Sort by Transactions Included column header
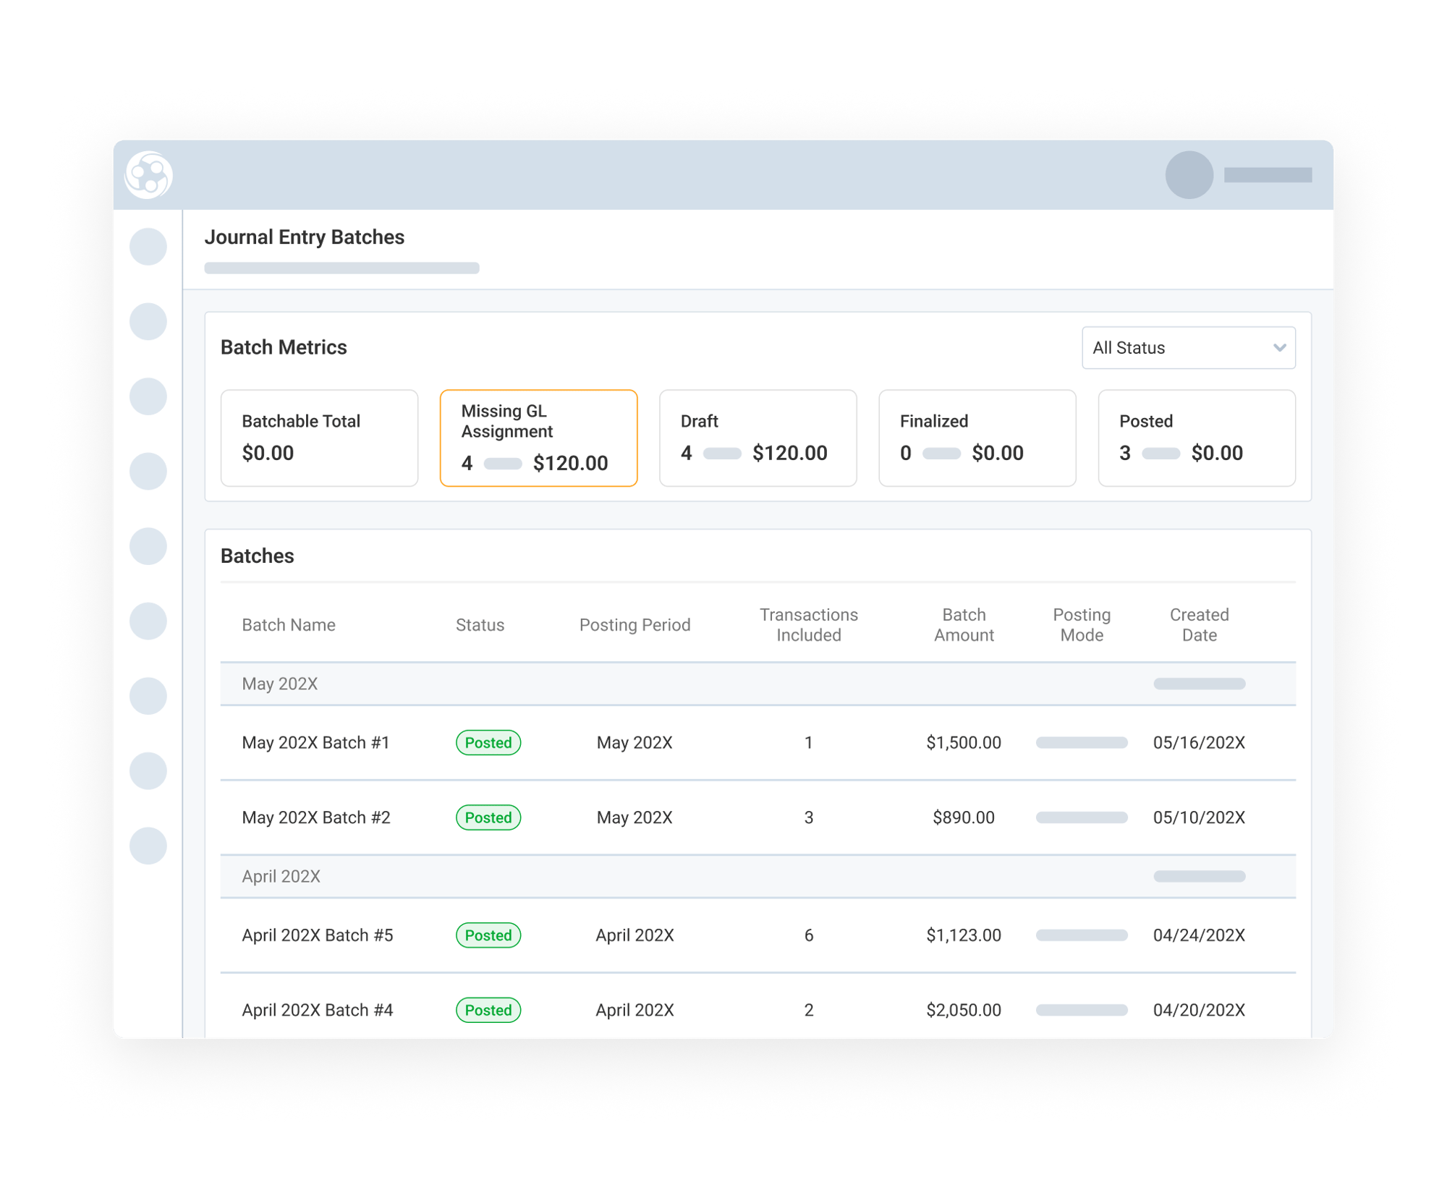1447x1177 pixels. pyautogui.click(x=808, y=625)
